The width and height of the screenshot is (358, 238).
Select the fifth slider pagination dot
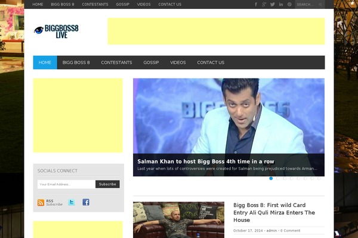(x=298, y=178)
